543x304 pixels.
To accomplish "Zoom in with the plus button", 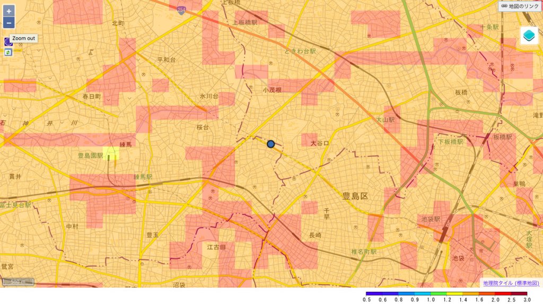I will pos(8,11).
